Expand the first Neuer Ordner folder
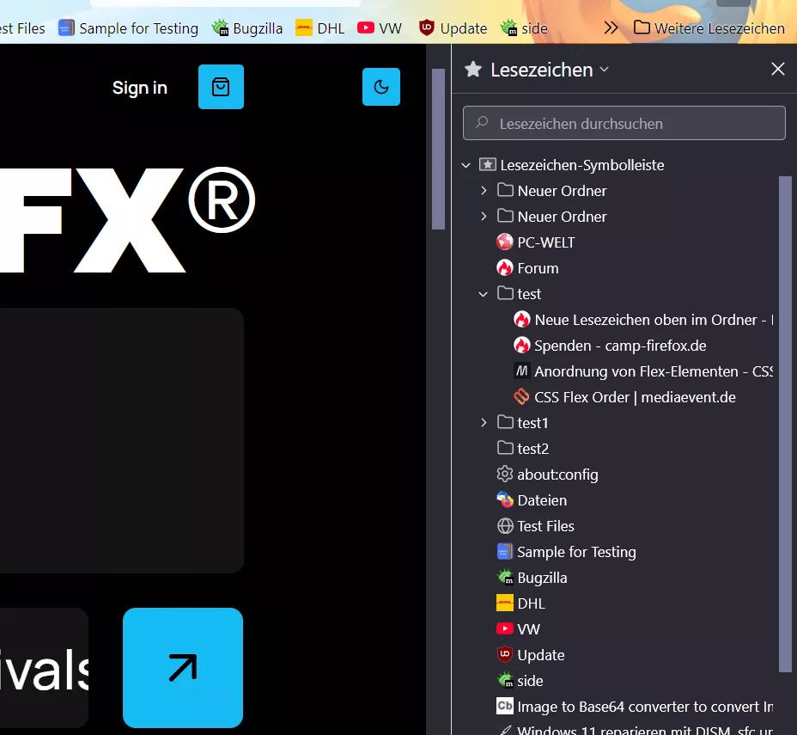The image size is (797, 735). point(484,191)
